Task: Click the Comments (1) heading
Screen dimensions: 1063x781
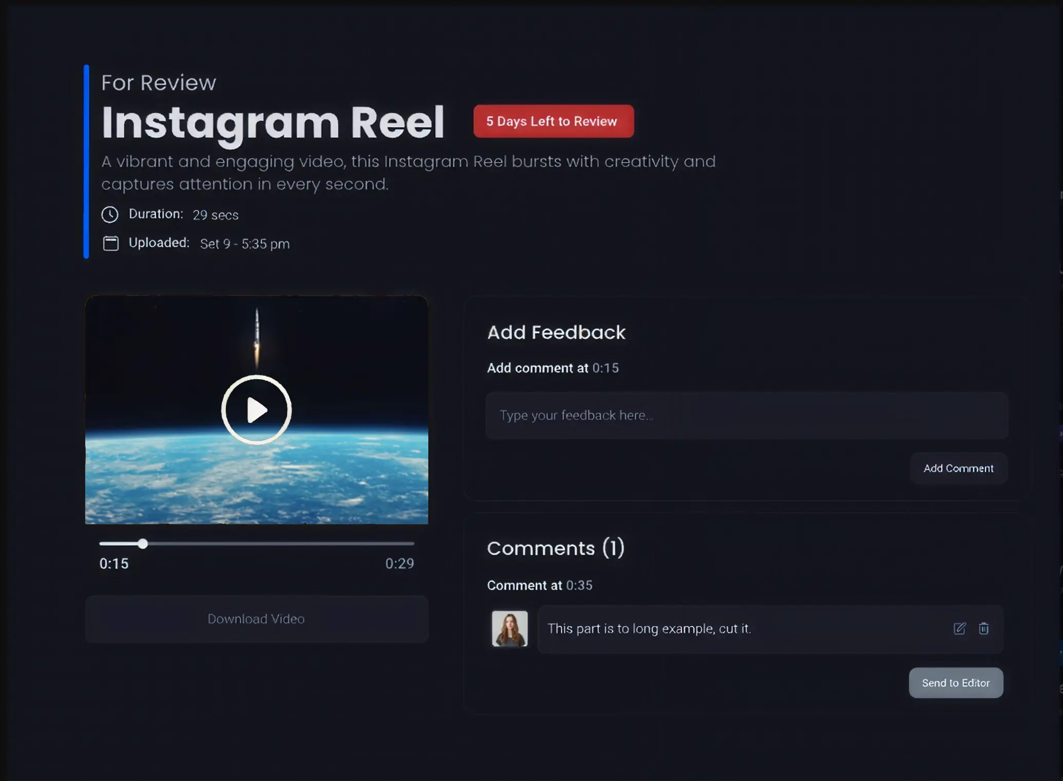Action: (x=555, y=548)
